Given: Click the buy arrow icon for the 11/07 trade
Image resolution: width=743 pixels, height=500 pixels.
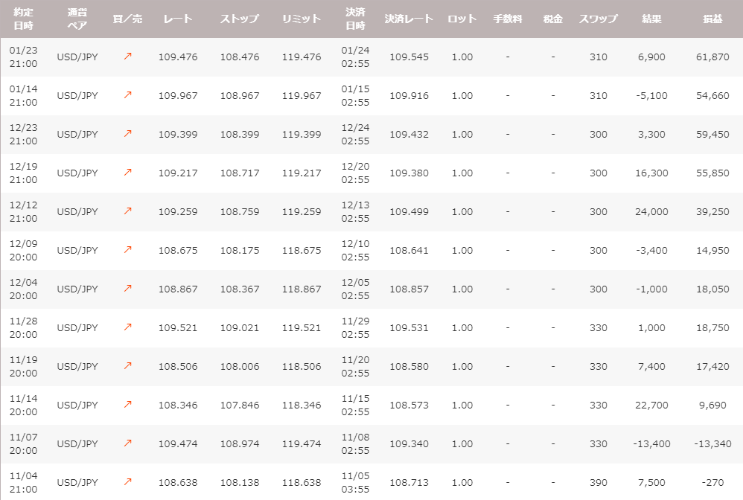Looking at the screenshot, I should coord(127,443).
